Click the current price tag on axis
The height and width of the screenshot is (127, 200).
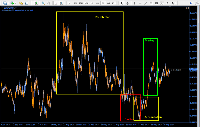pos(193,69)
